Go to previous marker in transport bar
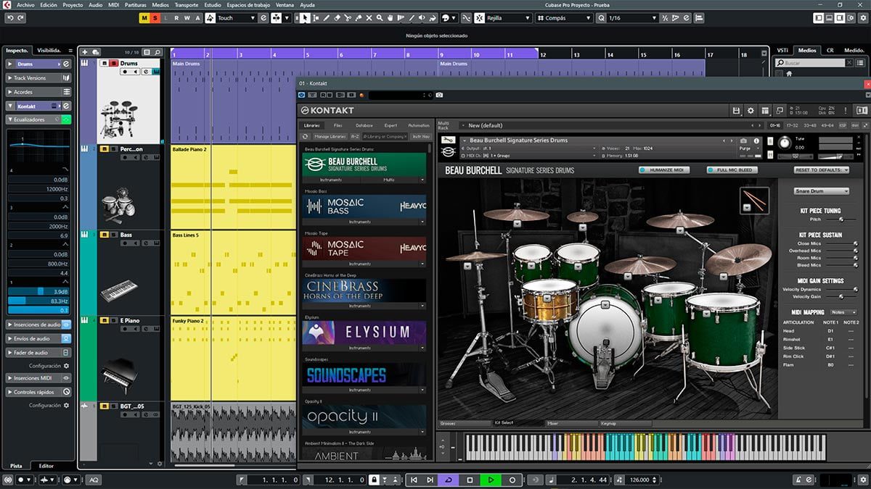 tap(414, 480)
